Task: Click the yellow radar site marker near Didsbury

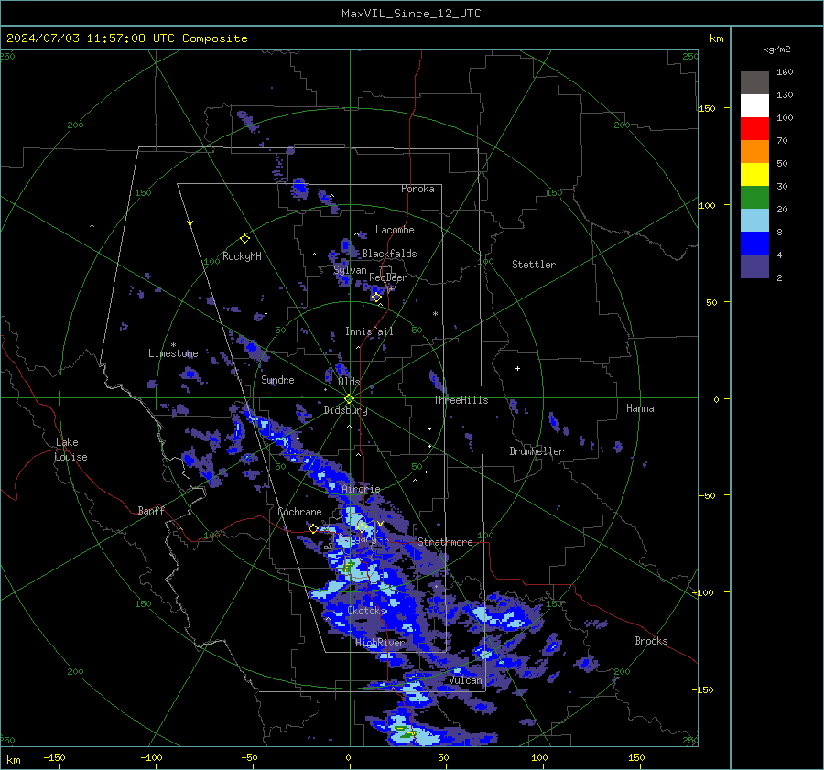Action: tap(350, 399)
